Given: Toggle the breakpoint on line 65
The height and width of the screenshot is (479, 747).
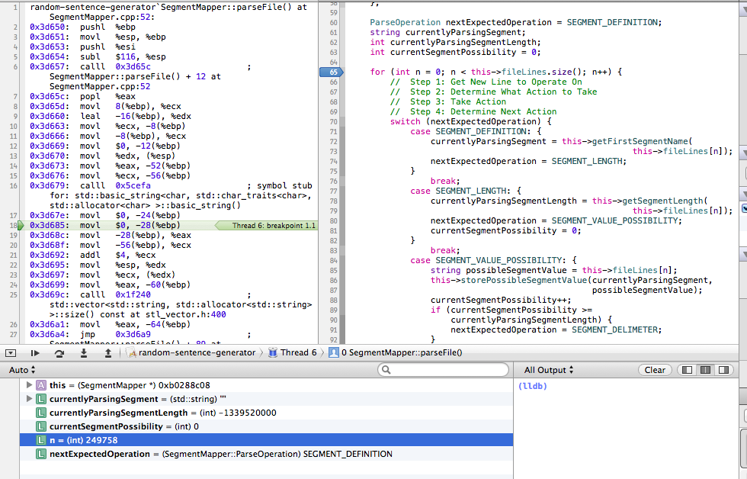Looking at the screenshot, I should pyautogui.click(x=332, y=72).
